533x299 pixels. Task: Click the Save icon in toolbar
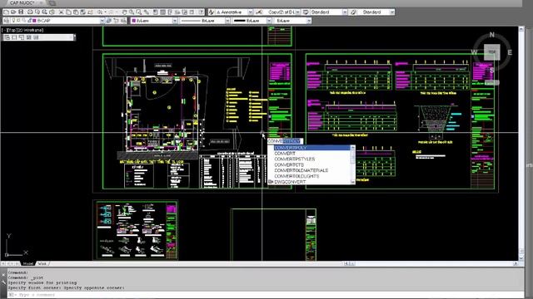click(21, 12)
